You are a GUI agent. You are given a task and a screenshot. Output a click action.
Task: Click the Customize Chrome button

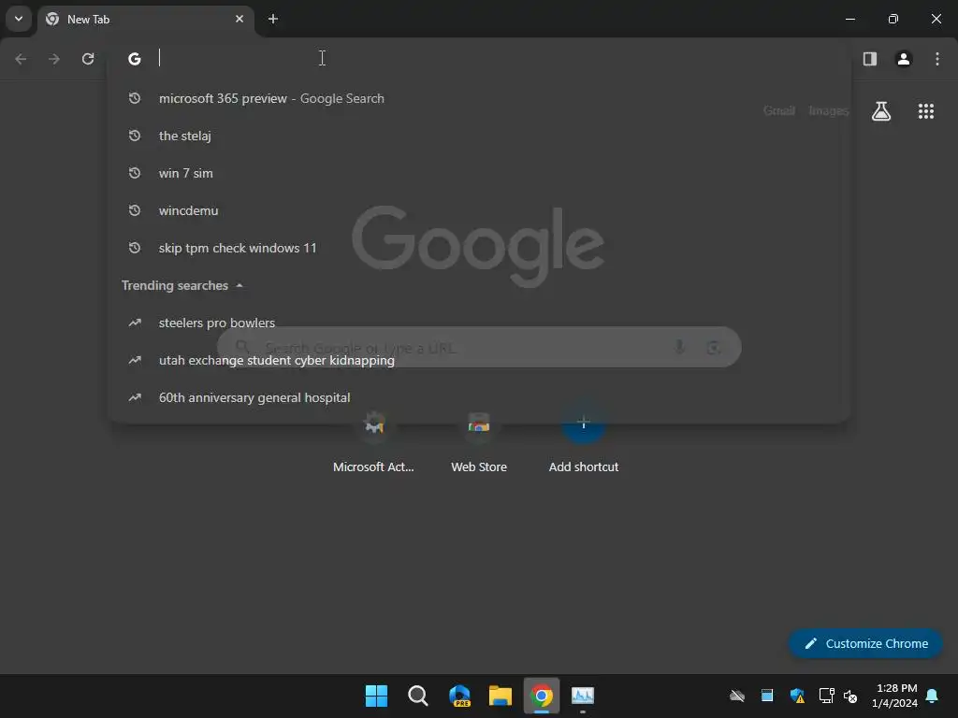pos(865,643)
